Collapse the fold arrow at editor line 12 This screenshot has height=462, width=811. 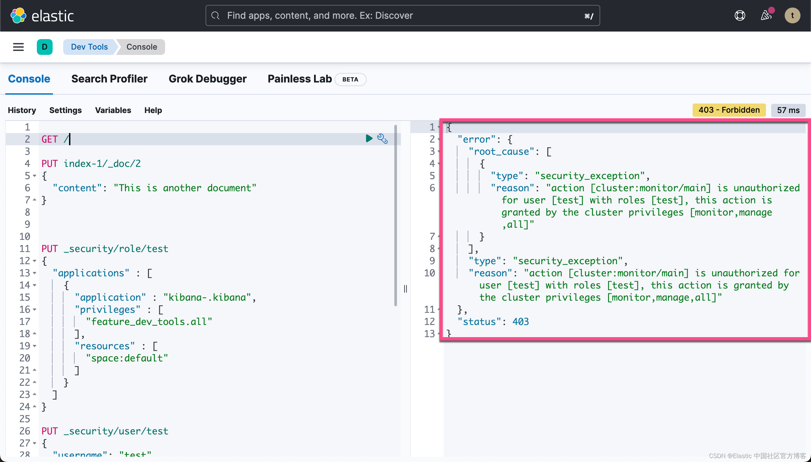point(35,261)
